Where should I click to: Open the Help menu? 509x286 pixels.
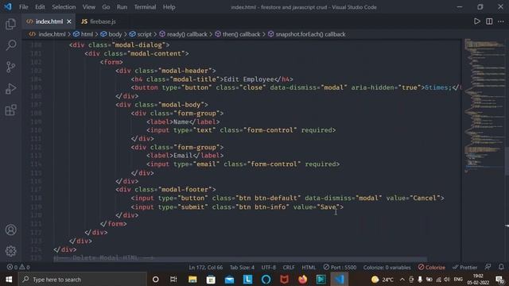169,7
